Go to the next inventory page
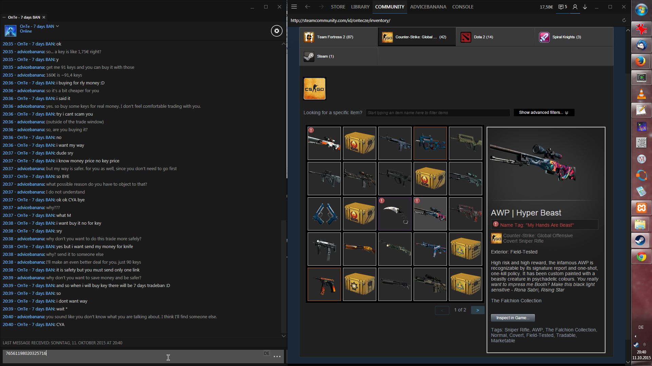 tap(477, 310)
